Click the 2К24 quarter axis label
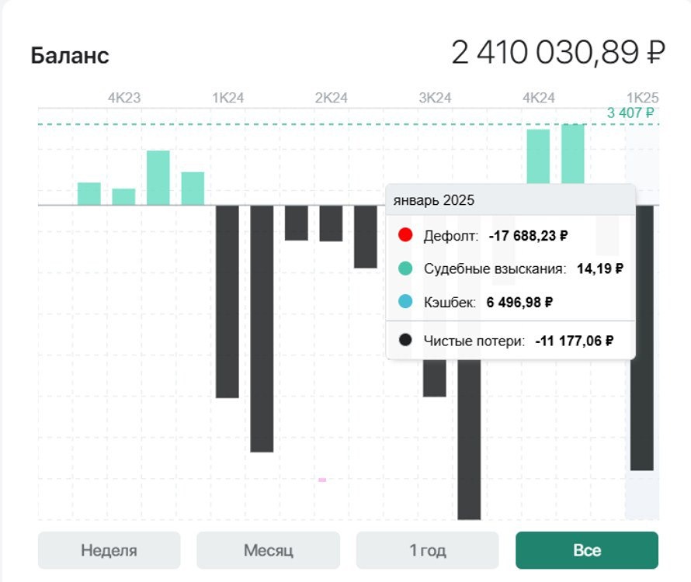 tap(332, 98)
